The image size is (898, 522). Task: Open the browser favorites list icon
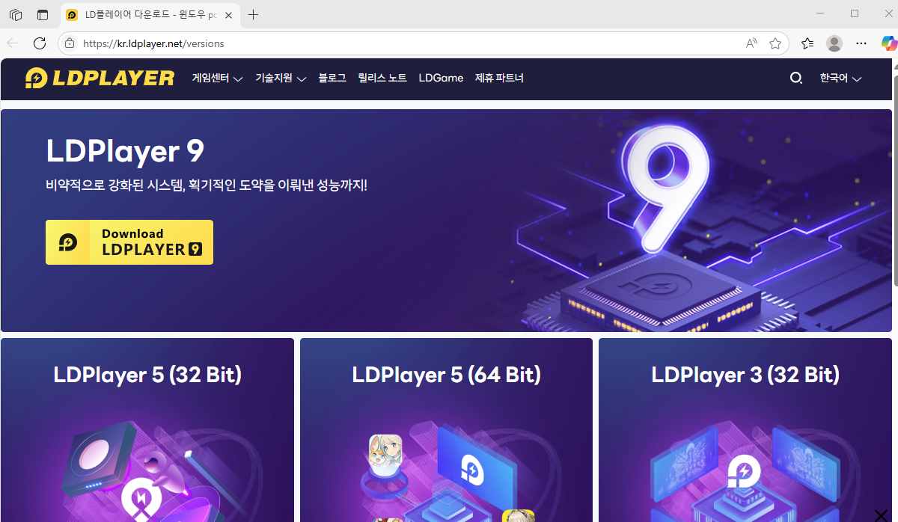(807, 43)
